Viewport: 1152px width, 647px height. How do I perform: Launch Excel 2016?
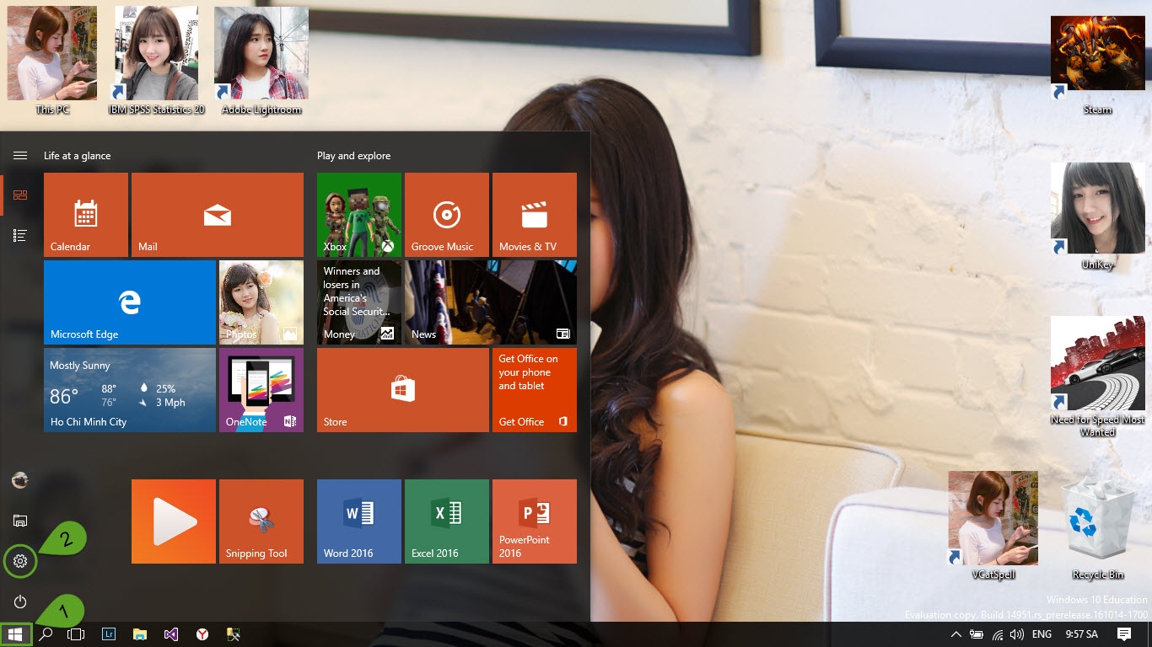click(446, 521)
